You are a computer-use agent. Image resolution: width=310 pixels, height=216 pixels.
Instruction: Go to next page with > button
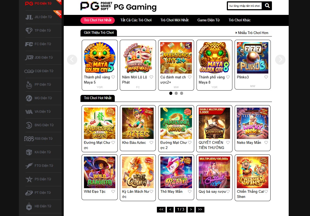(191, 210)
